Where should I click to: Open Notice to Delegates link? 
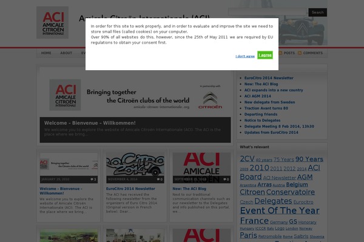(x=262, y=120)
